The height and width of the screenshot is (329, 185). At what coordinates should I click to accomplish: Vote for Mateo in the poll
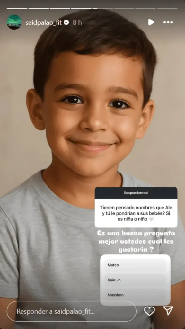click(135, 265)
